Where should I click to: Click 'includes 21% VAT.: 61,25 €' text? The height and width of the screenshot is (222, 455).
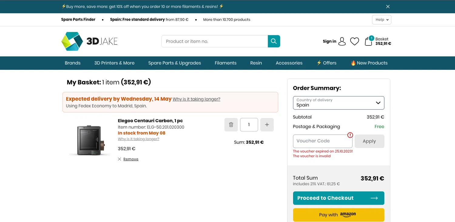[x=316, y=184]
